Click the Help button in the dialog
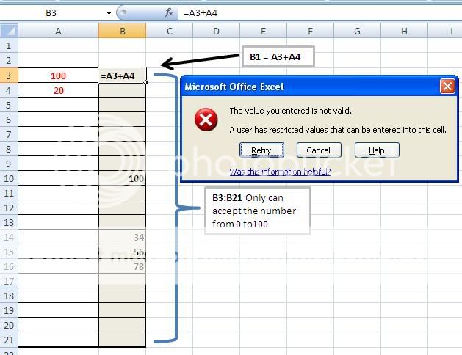 [377, 150]
